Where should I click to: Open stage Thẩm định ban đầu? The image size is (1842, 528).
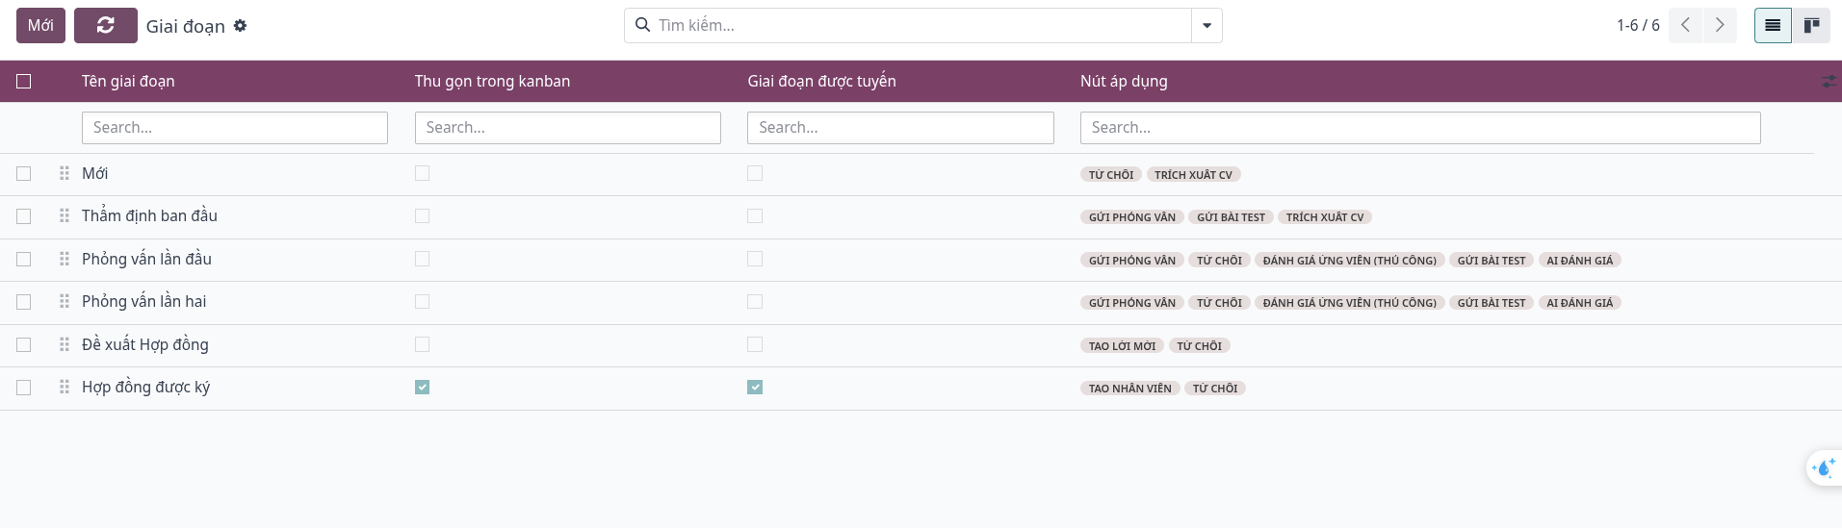coord(149,216)
